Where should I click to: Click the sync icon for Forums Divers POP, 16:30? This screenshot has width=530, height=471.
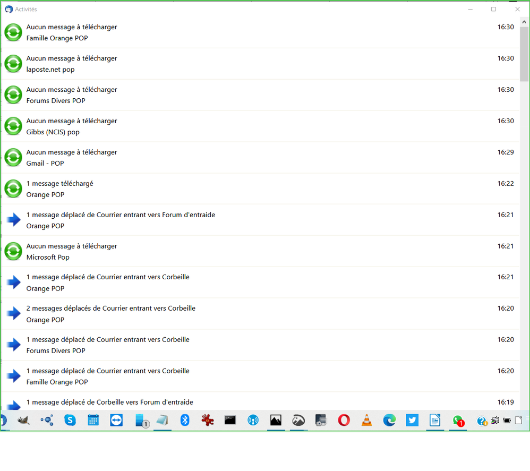click(13, 95)
